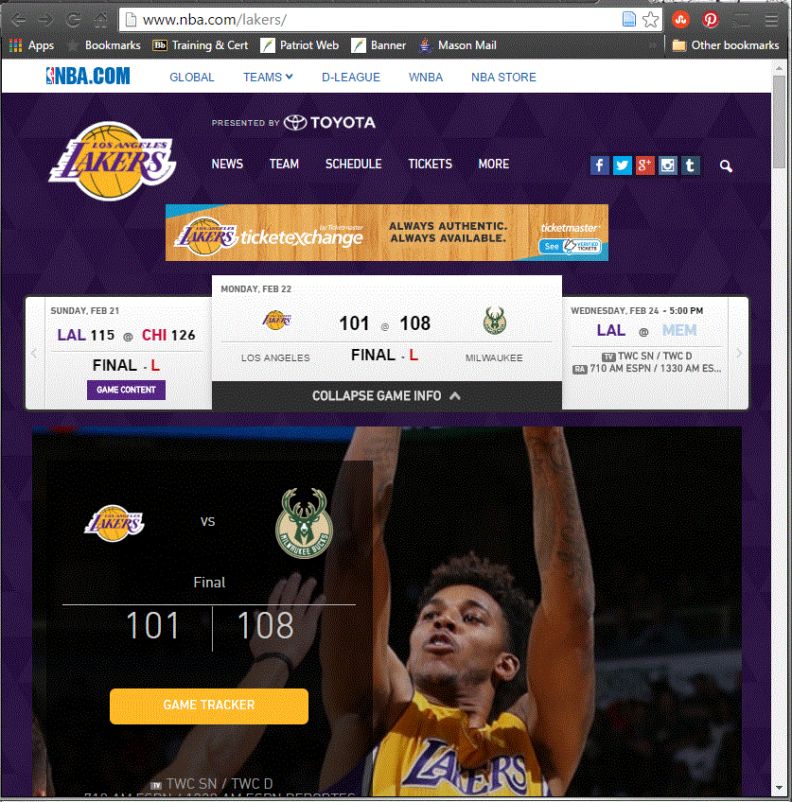Screen dimensions: 792x802
Task: Click LAL in the Sunday Feb 21 game
Action: pyautogui.click(x=71, y=335)
